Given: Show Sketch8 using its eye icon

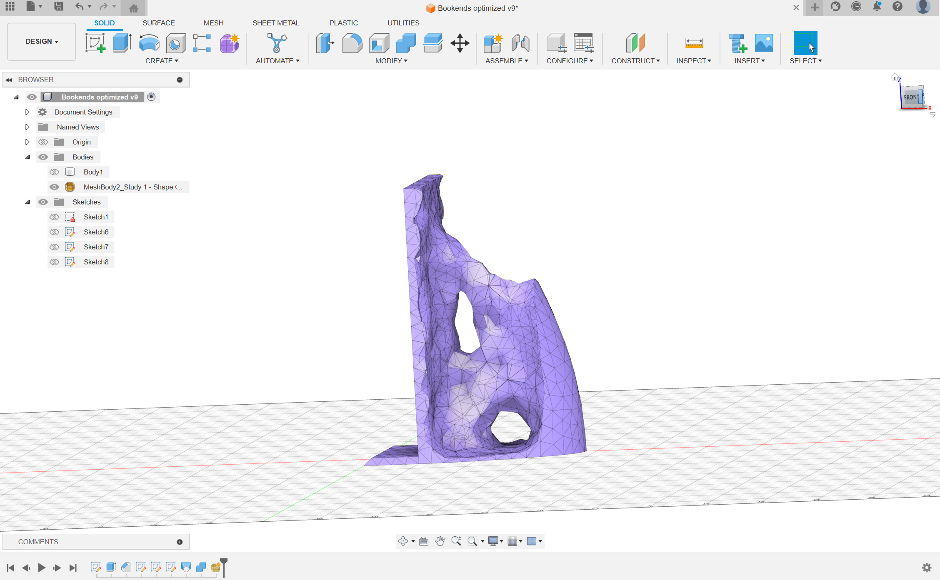Looking at the screenshot, I should pyautogui.click(x=54, y=262).
